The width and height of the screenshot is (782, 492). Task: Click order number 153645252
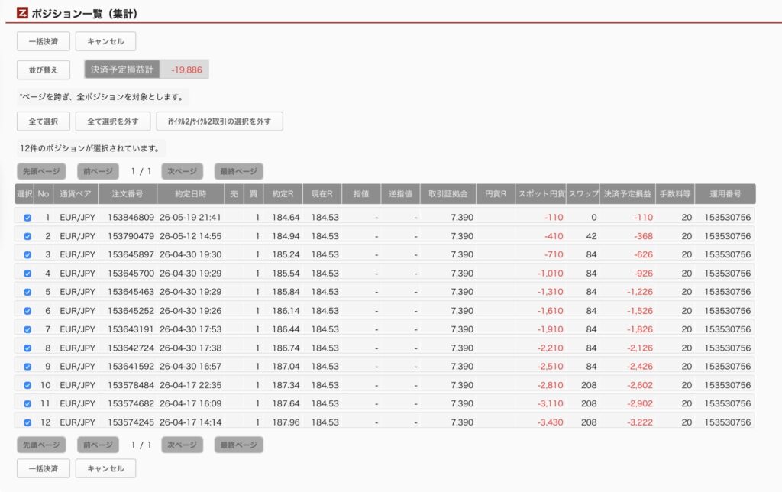tap(131, 311)
